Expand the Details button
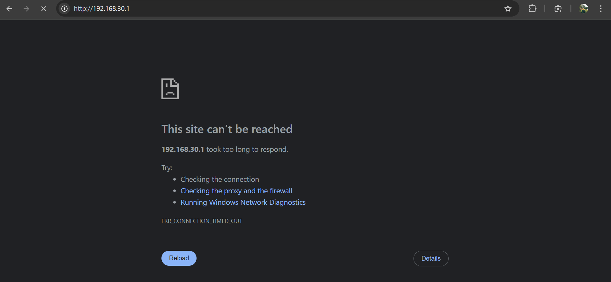The height and width of the screenshot is (282, 611). pyautogui.click(x=431, y=258)
